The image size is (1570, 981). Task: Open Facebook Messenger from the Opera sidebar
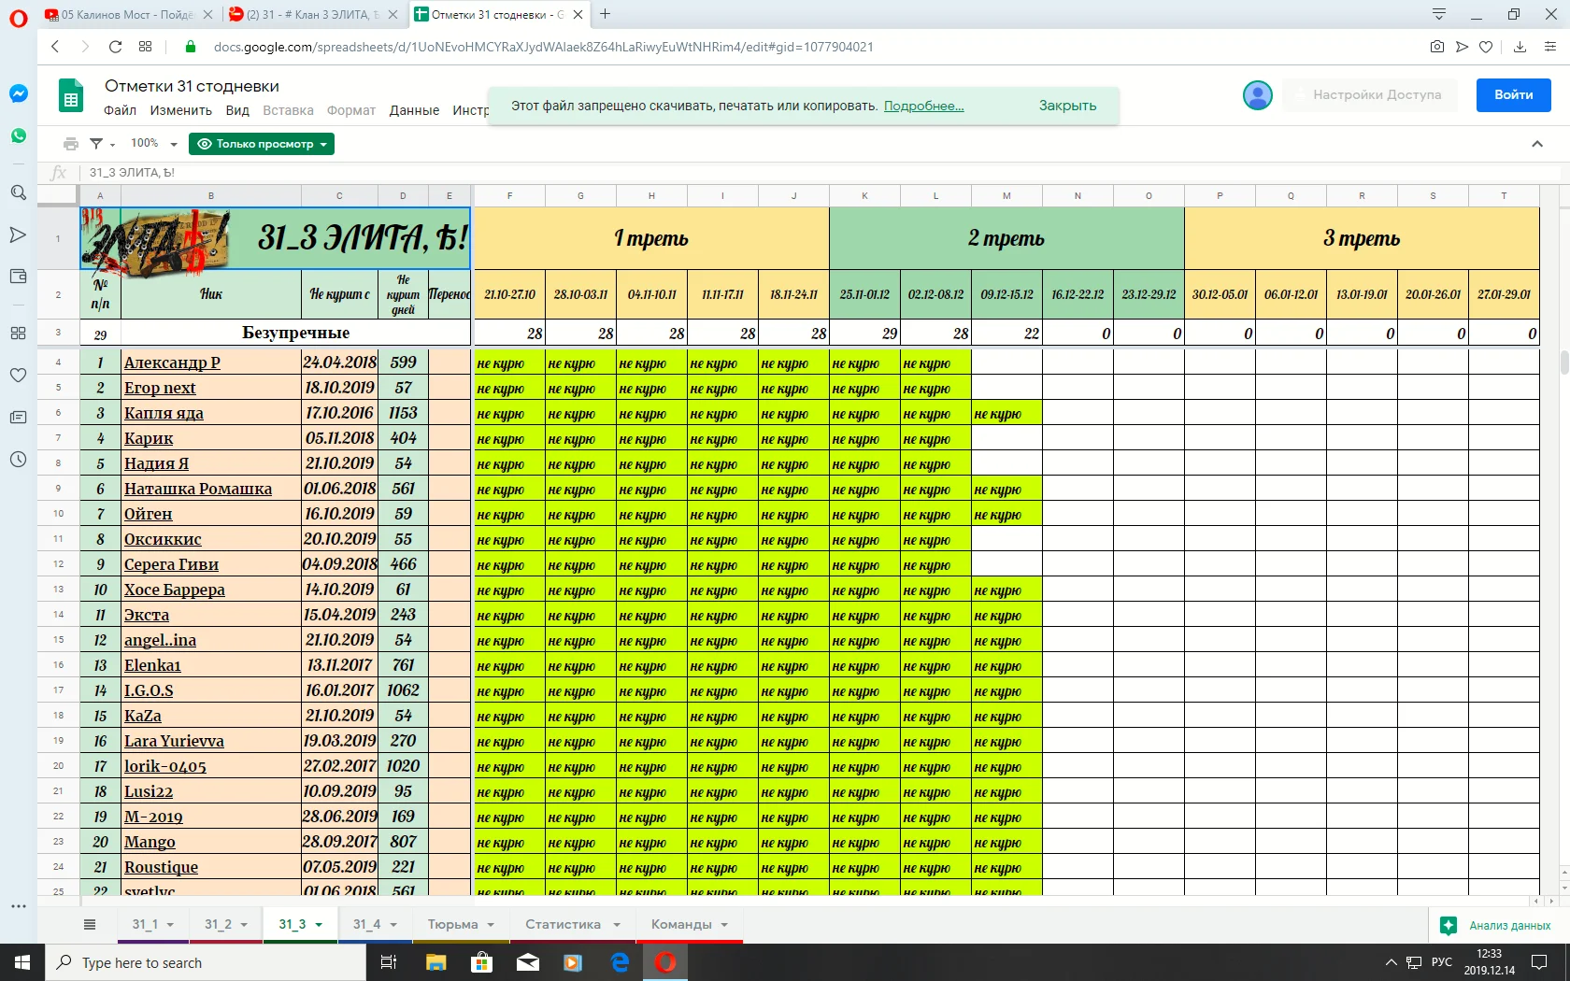(18, 92)
